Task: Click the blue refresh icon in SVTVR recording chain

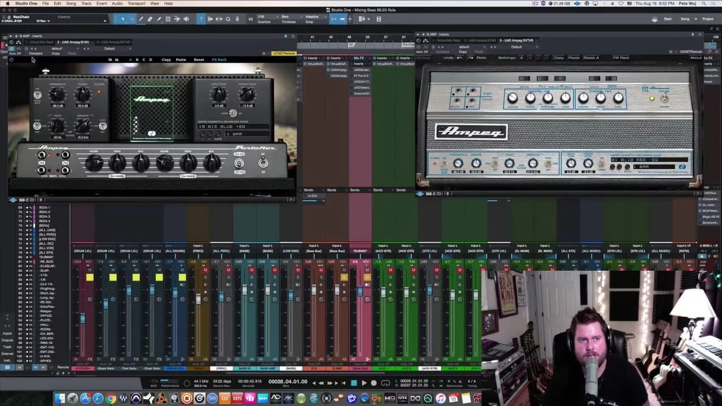Action: click(x=682, y=167)
